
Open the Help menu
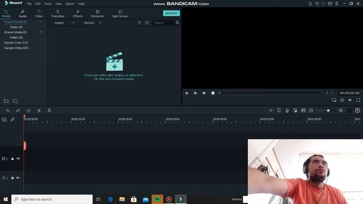pyautogui.click(x=81, y=4)
